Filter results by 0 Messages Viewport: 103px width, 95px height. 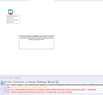pyautogui.click(x=42, y=82)
